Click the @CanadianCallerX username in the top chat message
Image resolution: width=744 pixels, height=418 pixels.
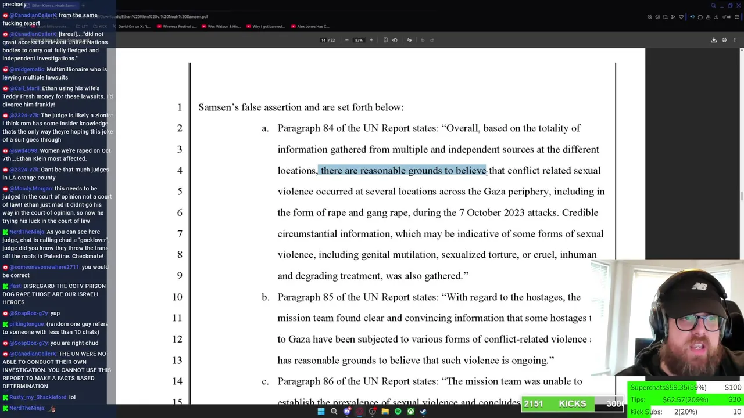[33, 15]
